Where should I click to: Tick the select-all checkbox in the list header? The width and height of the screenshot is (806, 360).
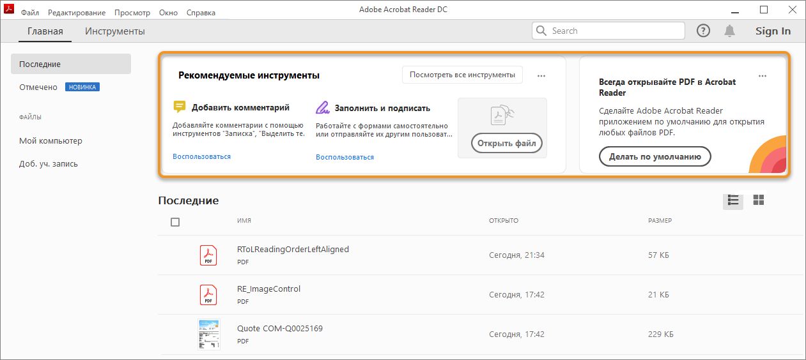pyautogui.click(x=175, y=222)
